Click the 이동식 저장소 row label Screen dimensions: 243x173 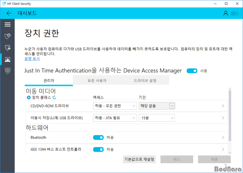(x=57, y=118)
